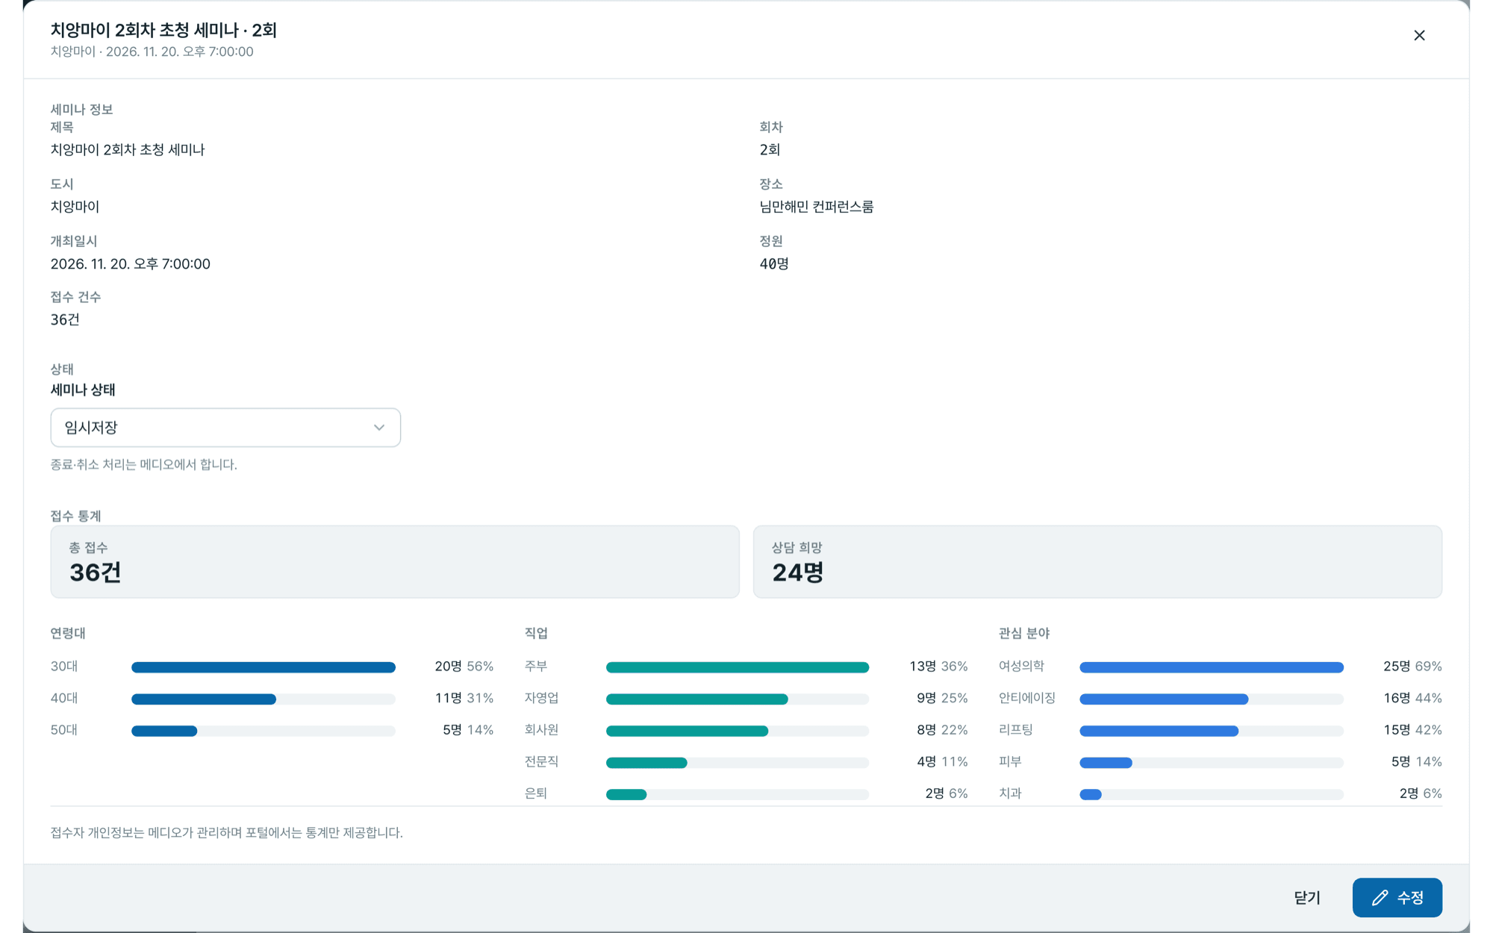Click the chevron arrow in 임시저장 select
This screenshot has width=1493, height=933.
[x=379, y=428]
